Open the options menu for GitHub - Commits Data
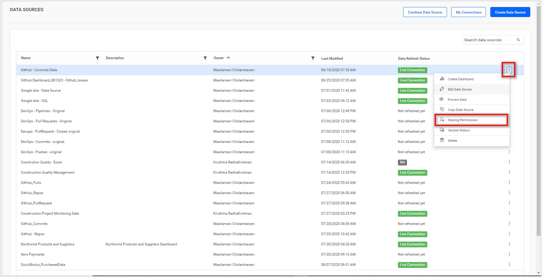The image size is (542, 277). 509,70
